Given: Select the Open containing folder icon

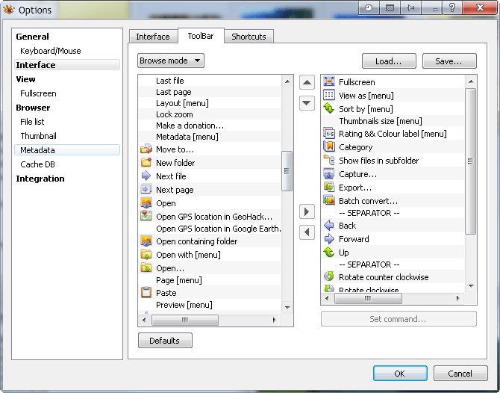Looking at the screenshot, I should (x=146, y=241).
